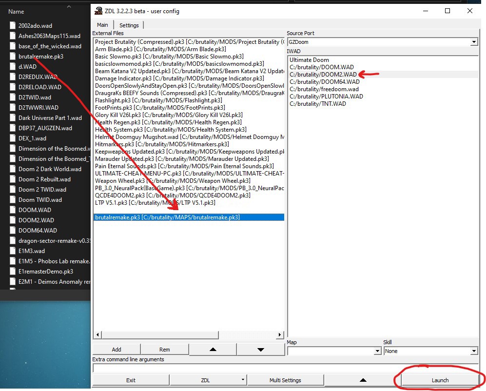This screenshot has width=486, height=391.
Task: Select Flashlight.pk3 external file
Action: (189, 100)
